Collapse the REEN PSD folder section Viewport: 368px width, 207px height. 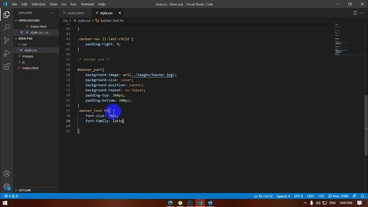coord(16,39)
